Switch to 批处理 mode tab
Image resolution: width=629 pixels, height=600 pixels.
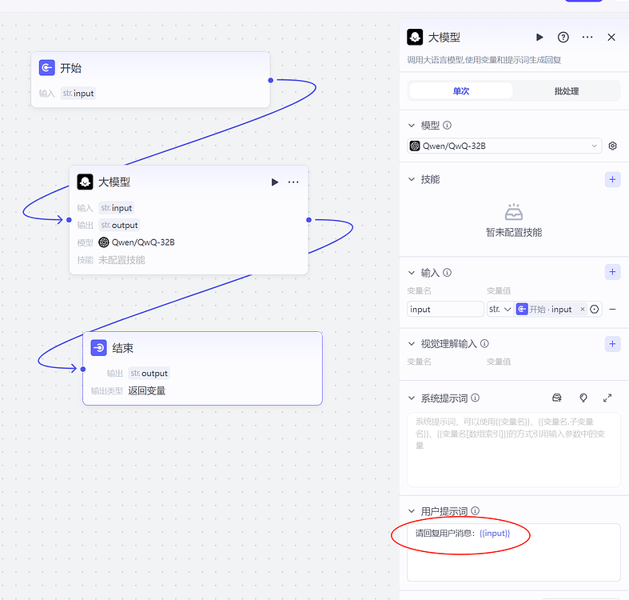click(x=567, y=91)
